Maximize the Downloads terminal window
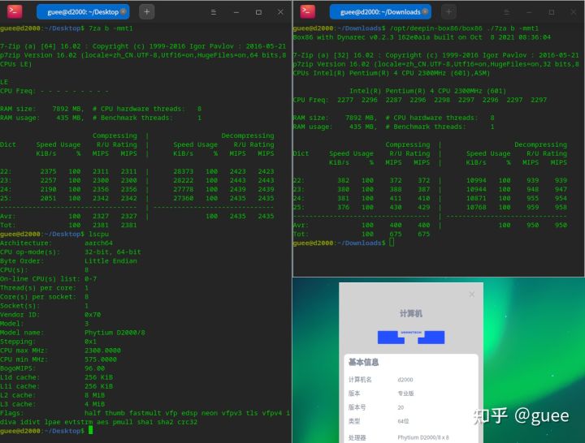The width and height of the screenshot is (585, 443). click(552, 12)
